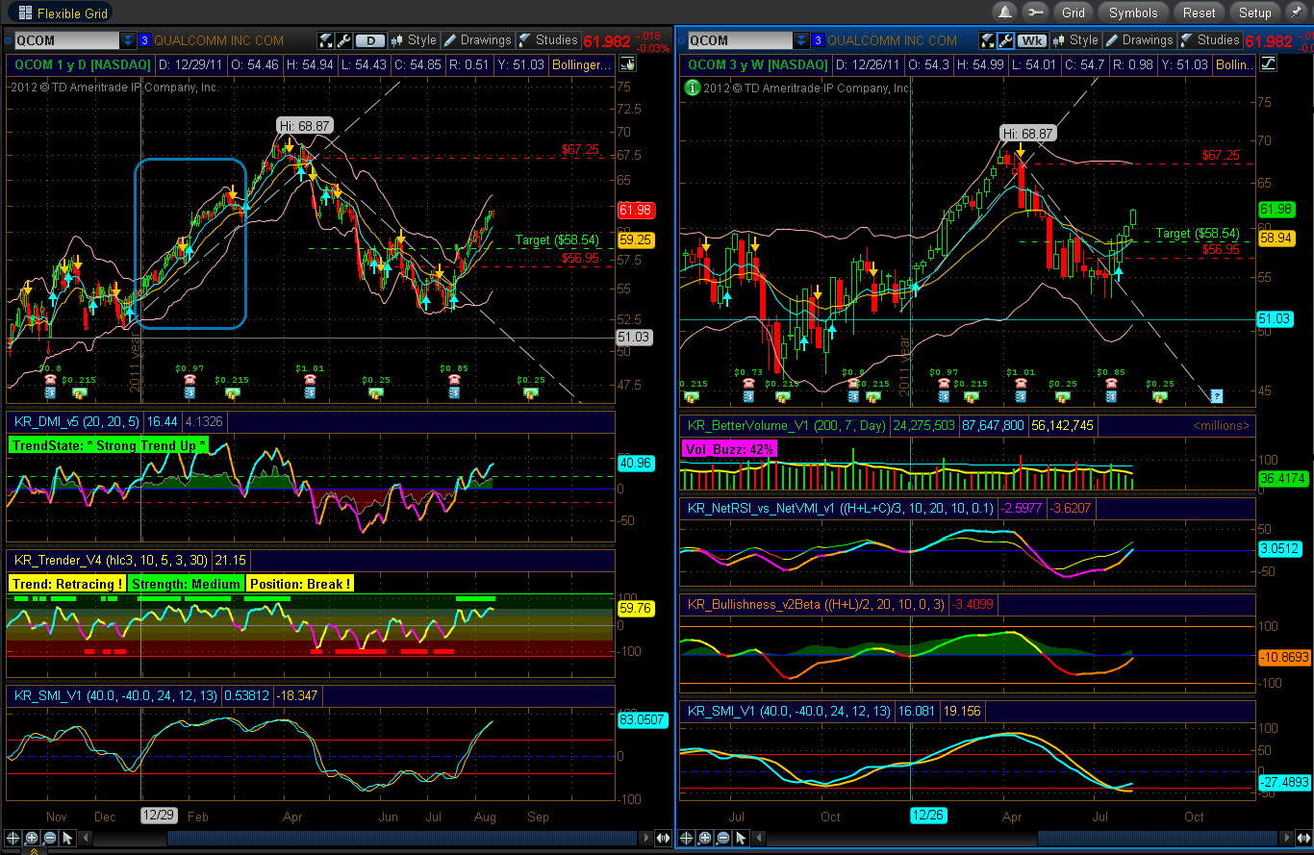
Task: Click the alerts bell icon
Action: [x=1005, y=13]
